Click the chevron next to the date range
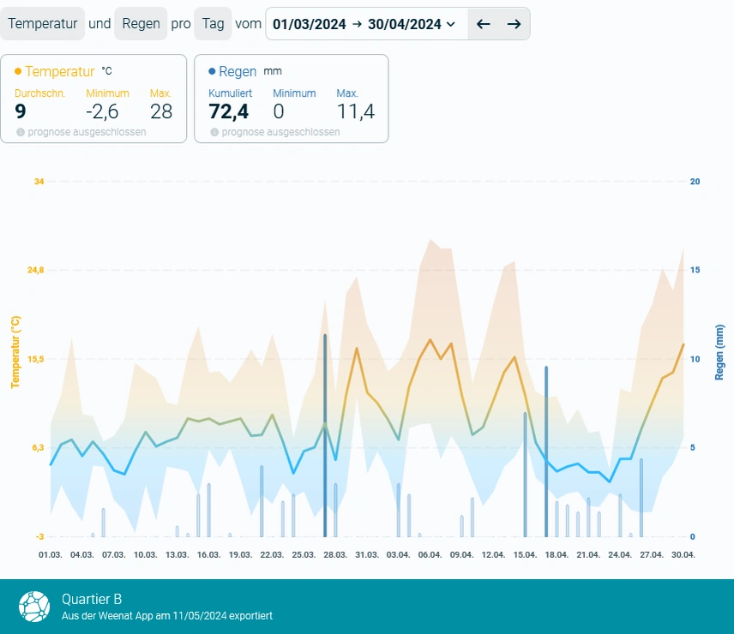 (451, 24)
